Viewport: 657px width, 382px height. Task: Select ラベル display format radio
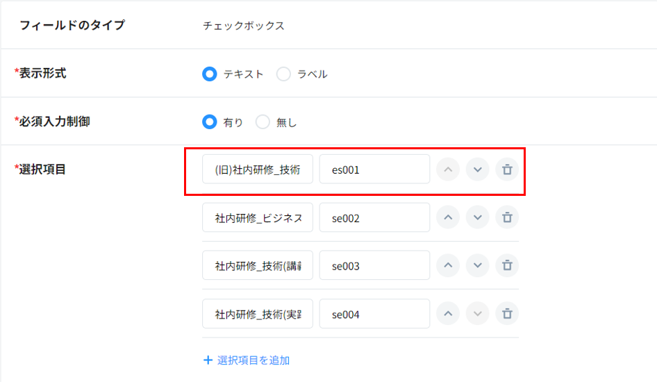[x=283, y=74]
